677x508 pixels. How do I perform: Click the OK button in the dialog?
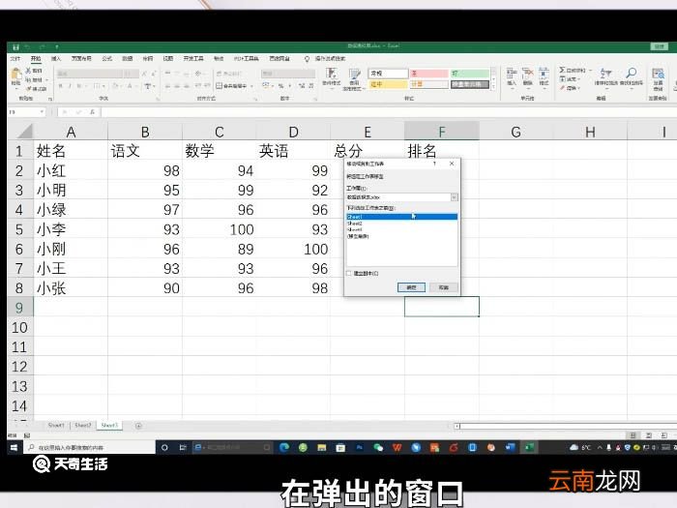point(411,287)
